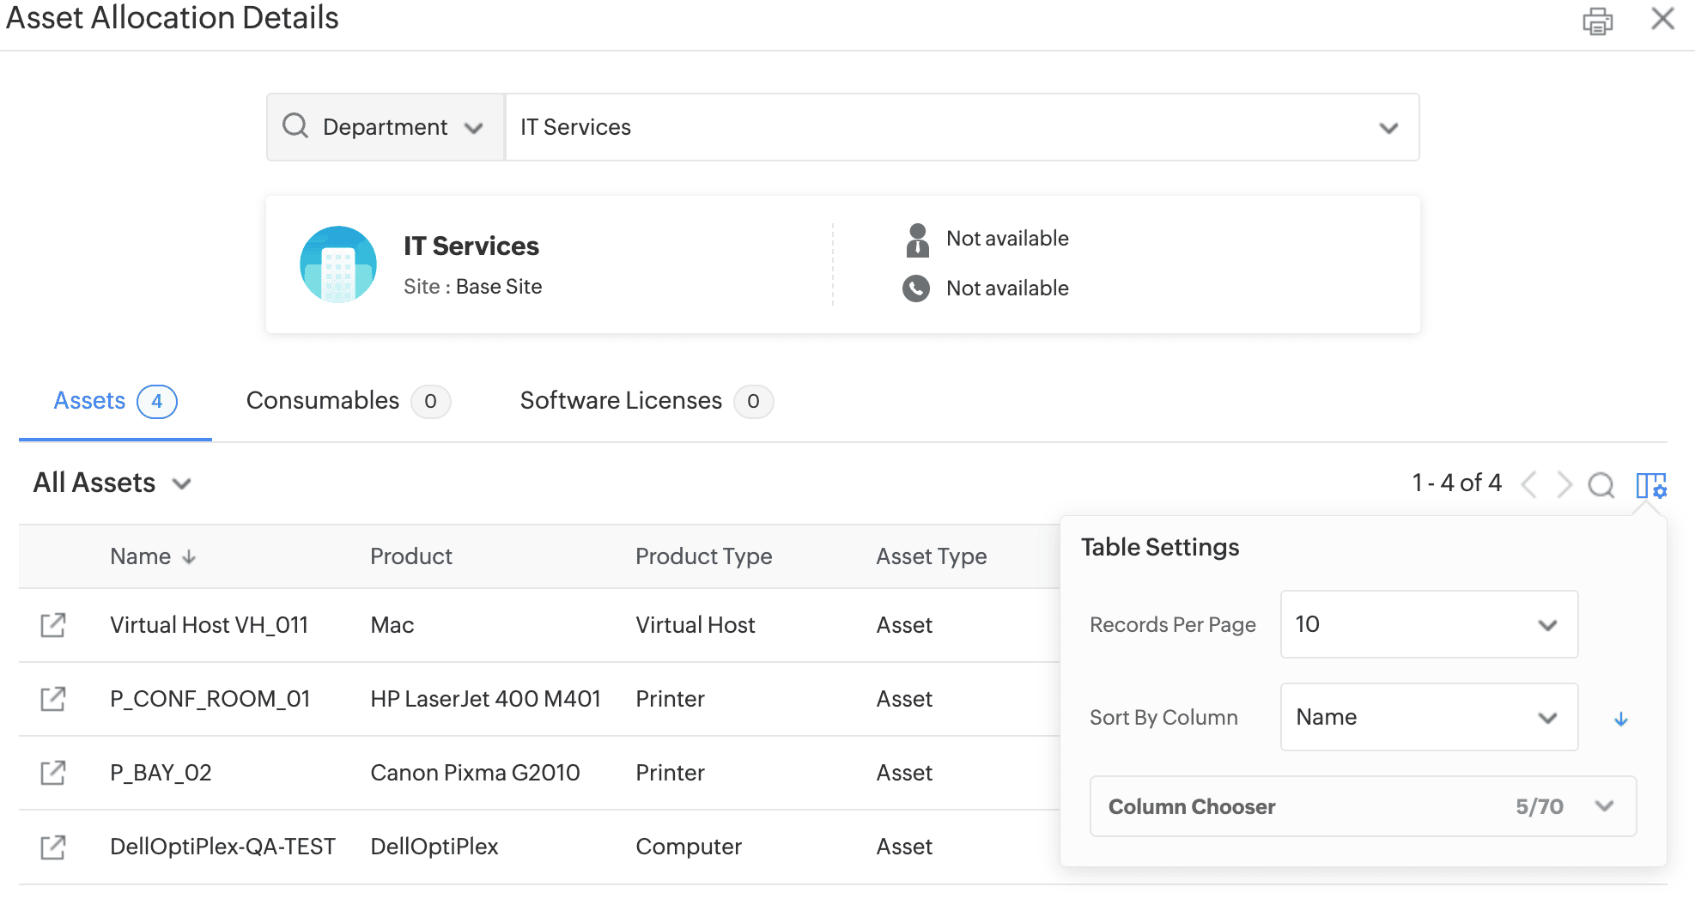Open Records Per Page dropdown
This screenshot has width=1695, height=917.
pos(1428,624)
